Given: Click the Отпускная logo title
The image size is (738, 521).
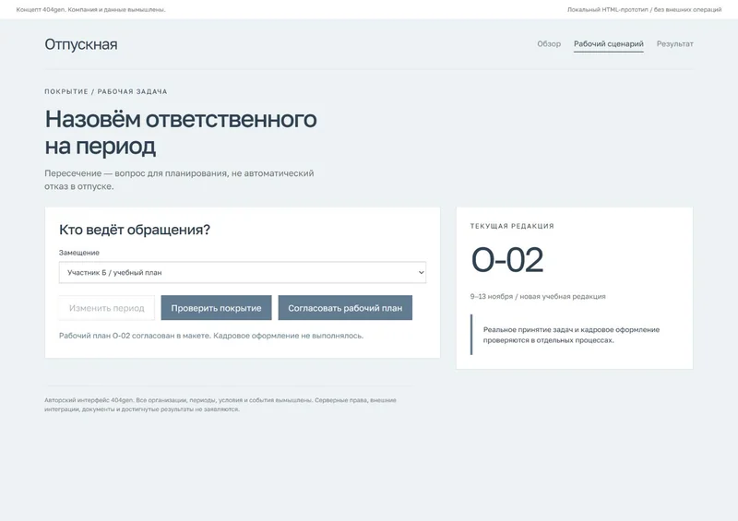Looking at the screenshot, I should pyautogui.click(x=81, y=44).
